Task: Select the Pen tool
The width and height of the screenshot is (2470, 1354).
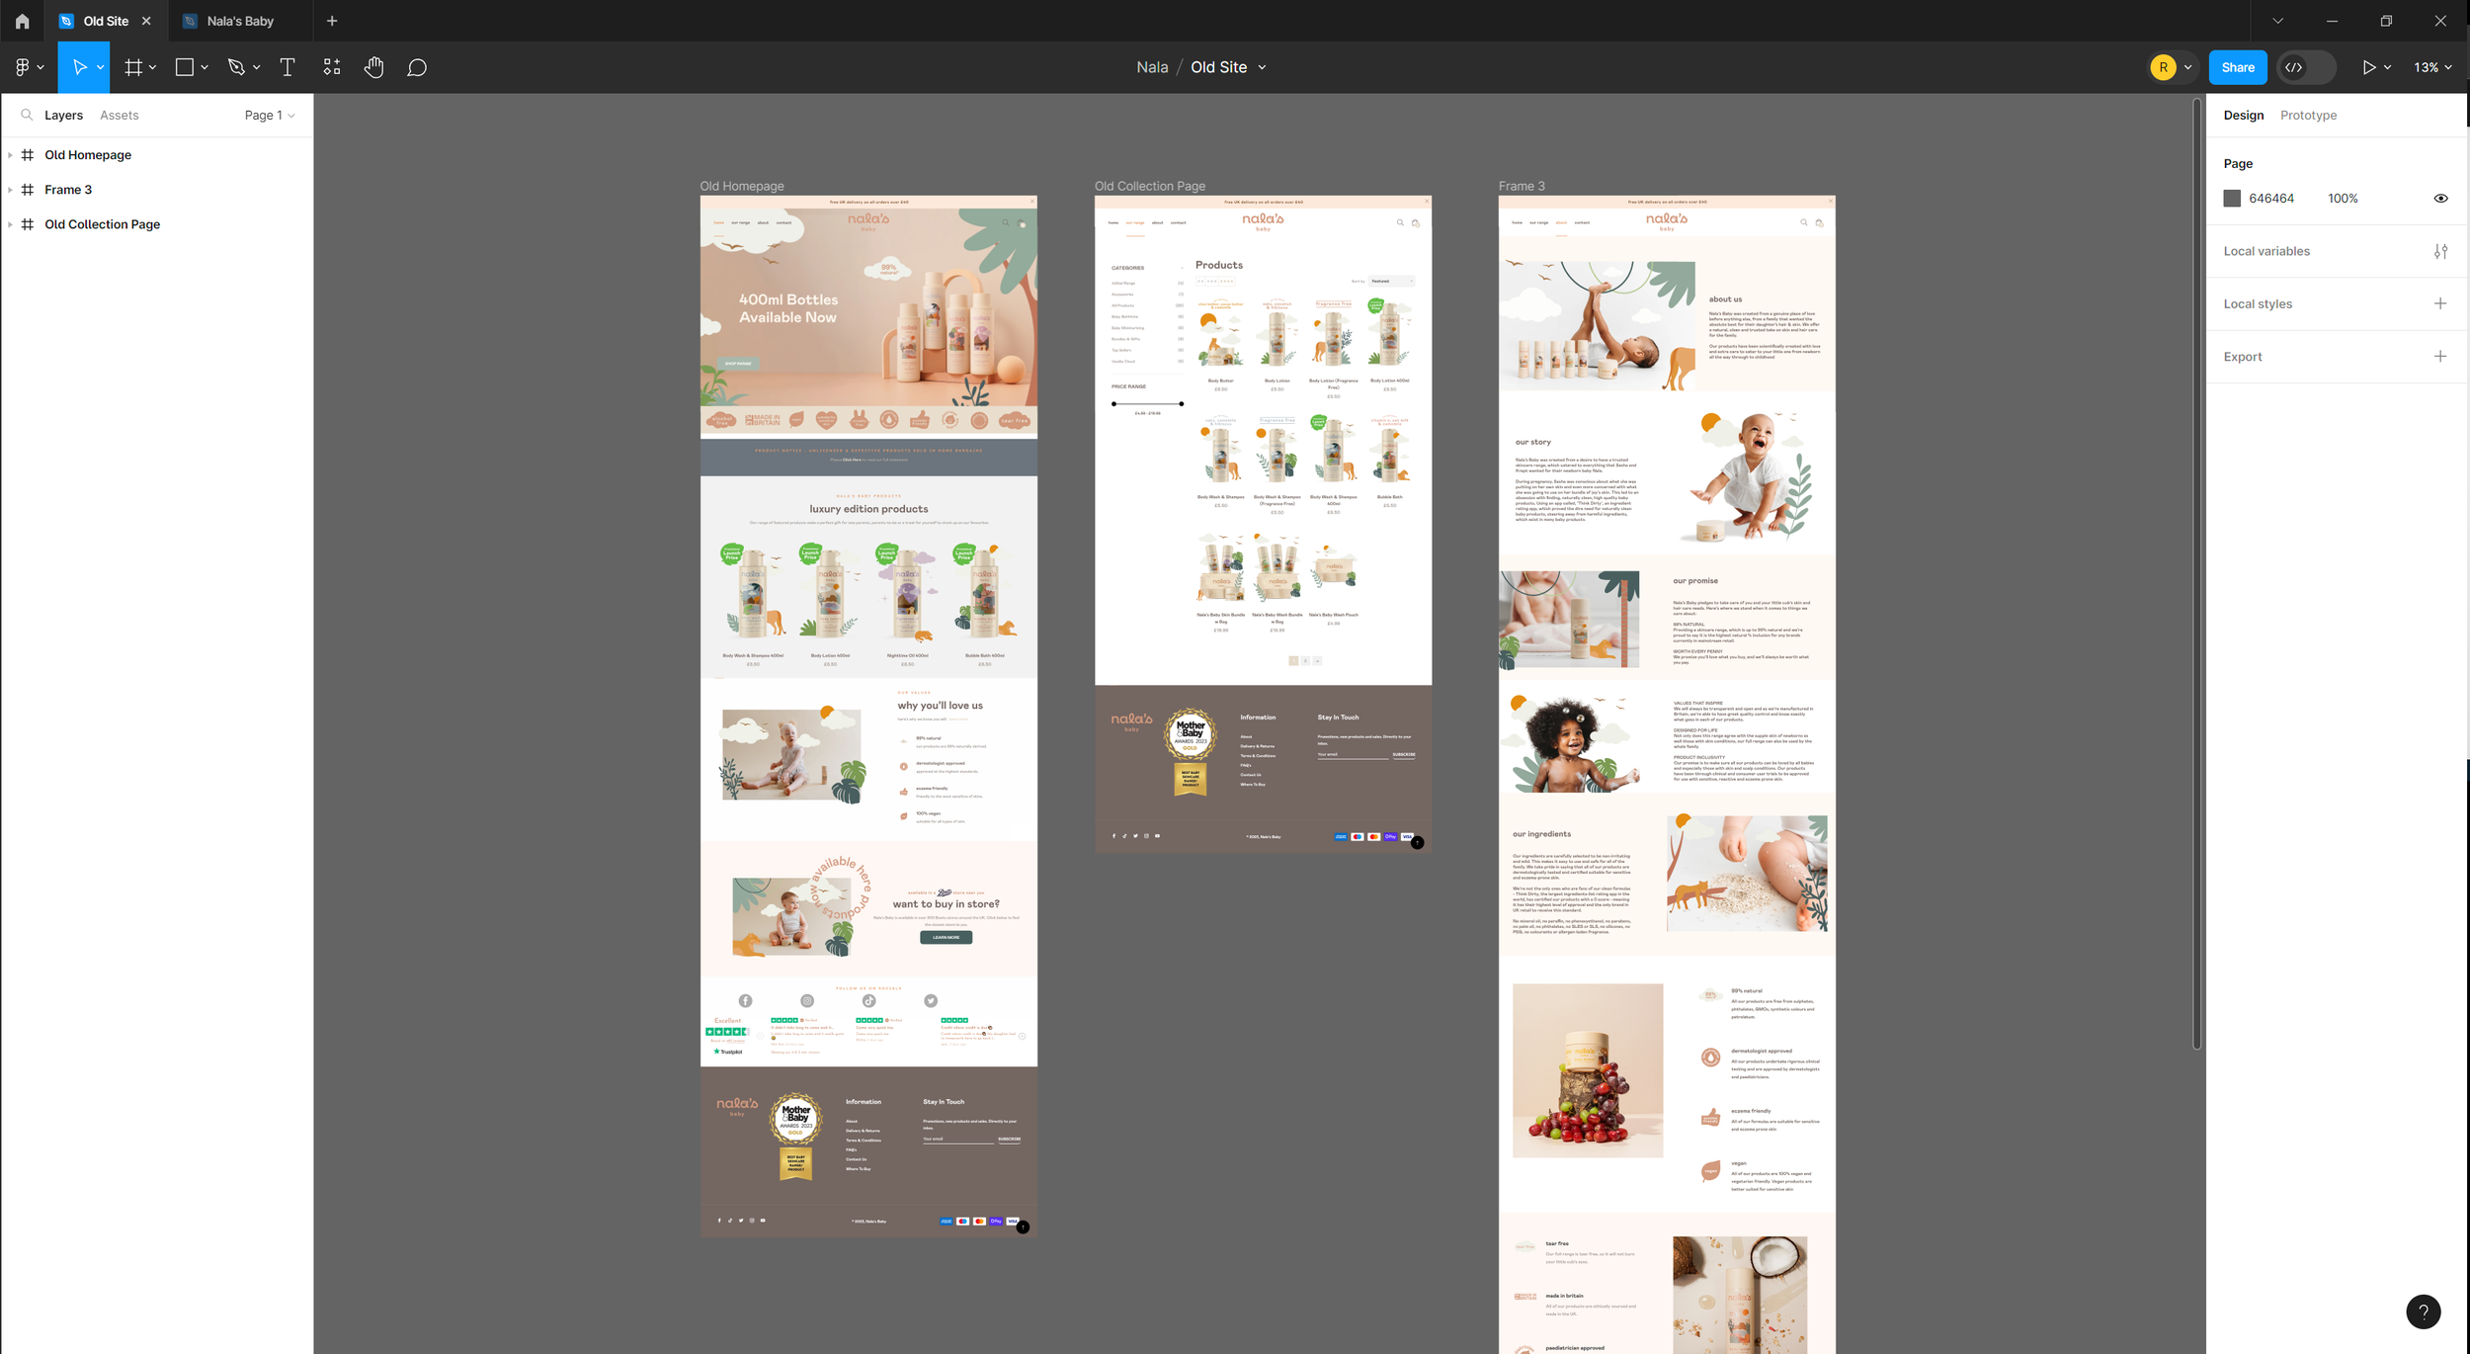Action: pyautogui.click(x=236, y=67)
